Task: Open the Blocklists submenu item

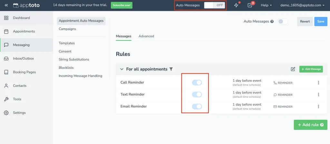Action: coord(66,68)
